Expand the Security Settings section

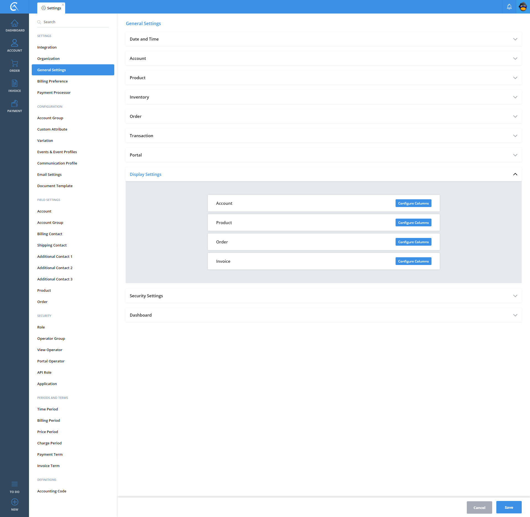515,296
